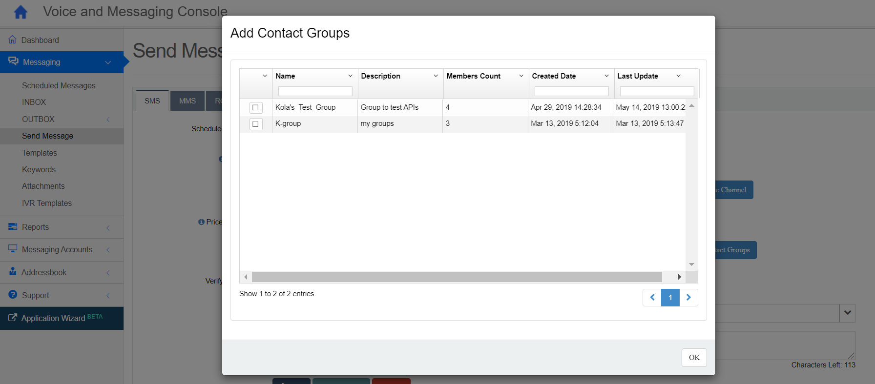Click the Reports list icon in sidebar
This screenshot has width=875, height=384.
point(13,226)
